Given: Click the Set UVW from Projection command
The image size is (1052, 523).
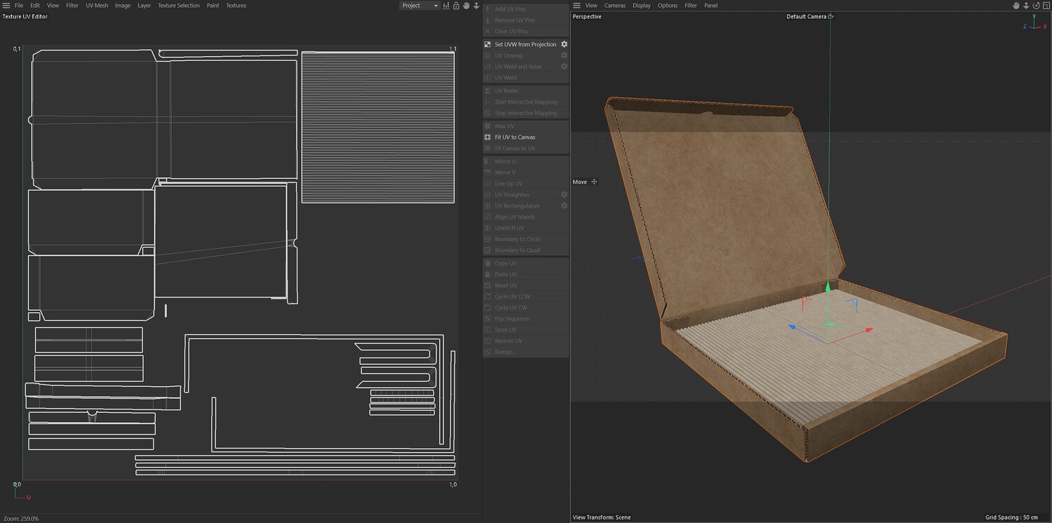Looking at the screenshot, I should coord(525,44).
